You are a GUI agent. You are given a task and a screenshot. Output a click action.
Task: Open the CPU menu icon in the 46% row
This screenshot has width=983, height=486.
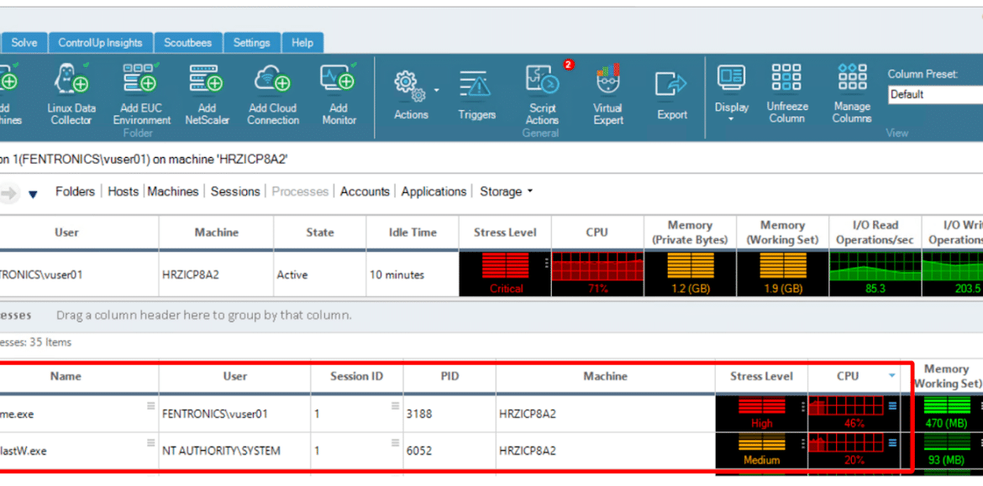pos(893,406)
